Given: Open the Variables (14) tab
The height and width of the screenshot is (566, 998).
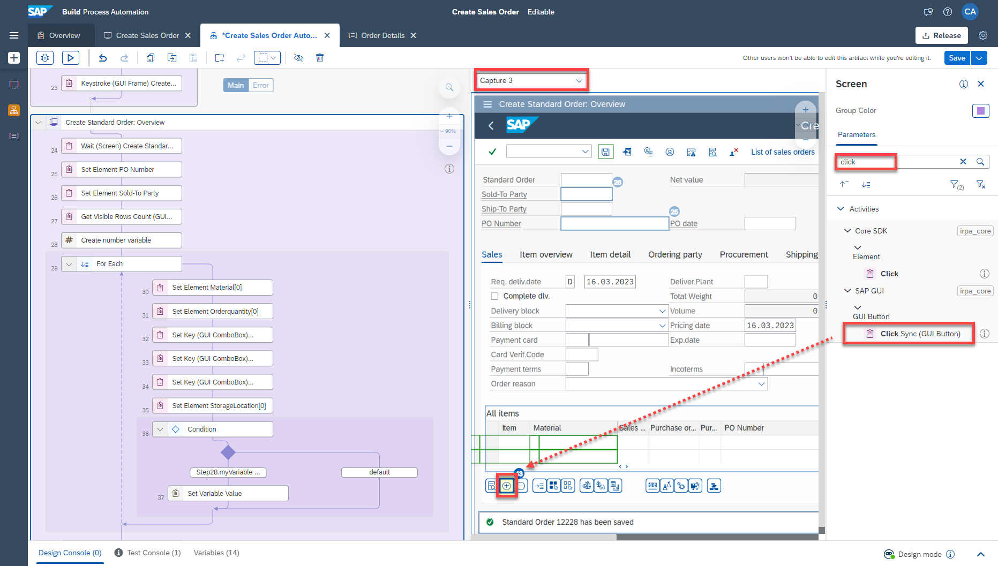Looking at the screenshot, I should tap(216, 553).
